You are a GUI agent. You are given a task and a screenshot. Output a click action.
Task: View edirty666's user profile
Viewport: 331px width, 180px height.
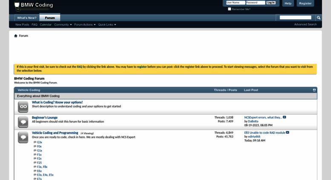(x=254, y=137)
